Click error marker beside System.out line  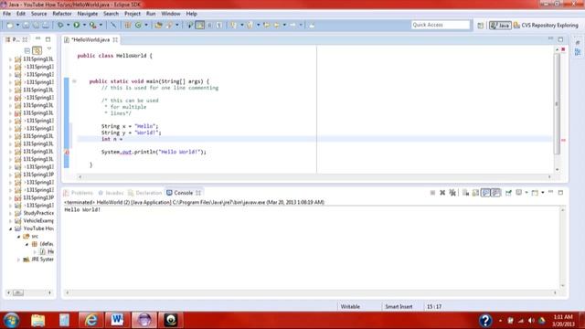tap(67, 153)
